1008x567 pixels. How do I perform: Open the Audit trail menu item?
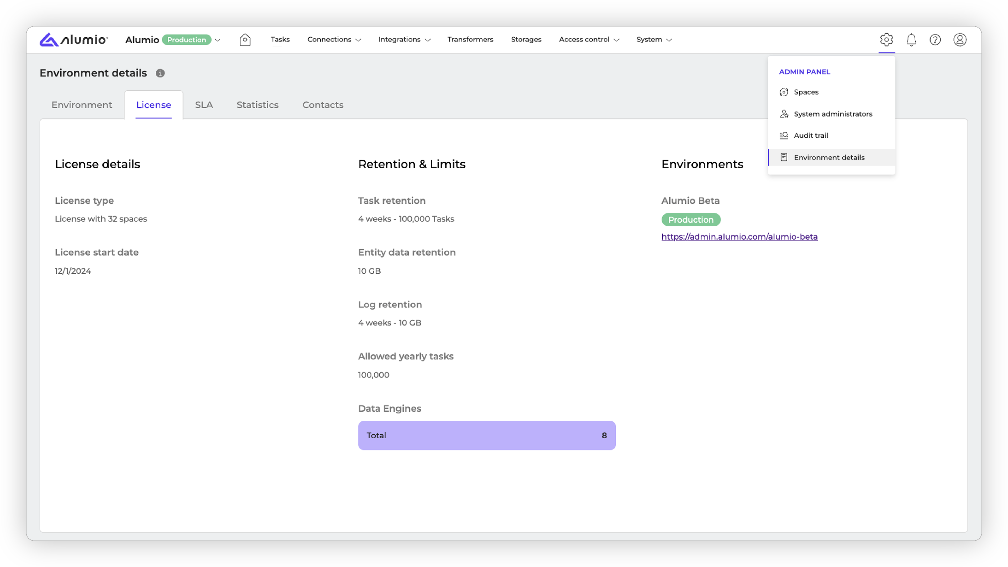[810, 135]
